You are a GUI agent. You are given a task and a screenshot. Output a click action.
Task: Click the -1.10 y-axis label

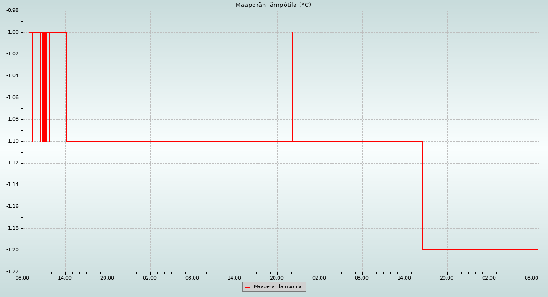tap(12, 141)
